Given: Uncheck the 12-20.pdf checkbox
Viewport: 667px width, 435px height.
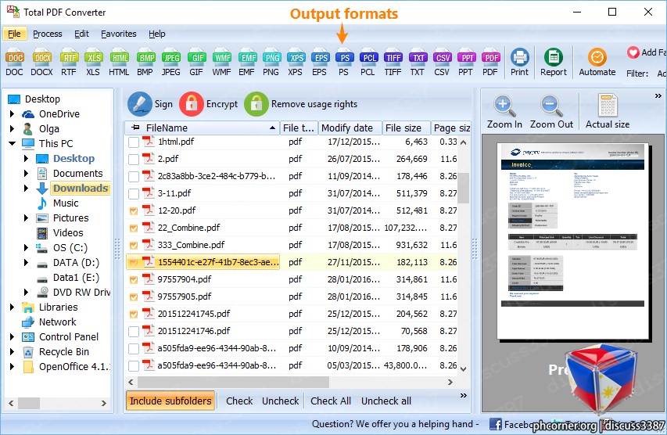Looking at the screenshot, I should (x=134, y=210).
